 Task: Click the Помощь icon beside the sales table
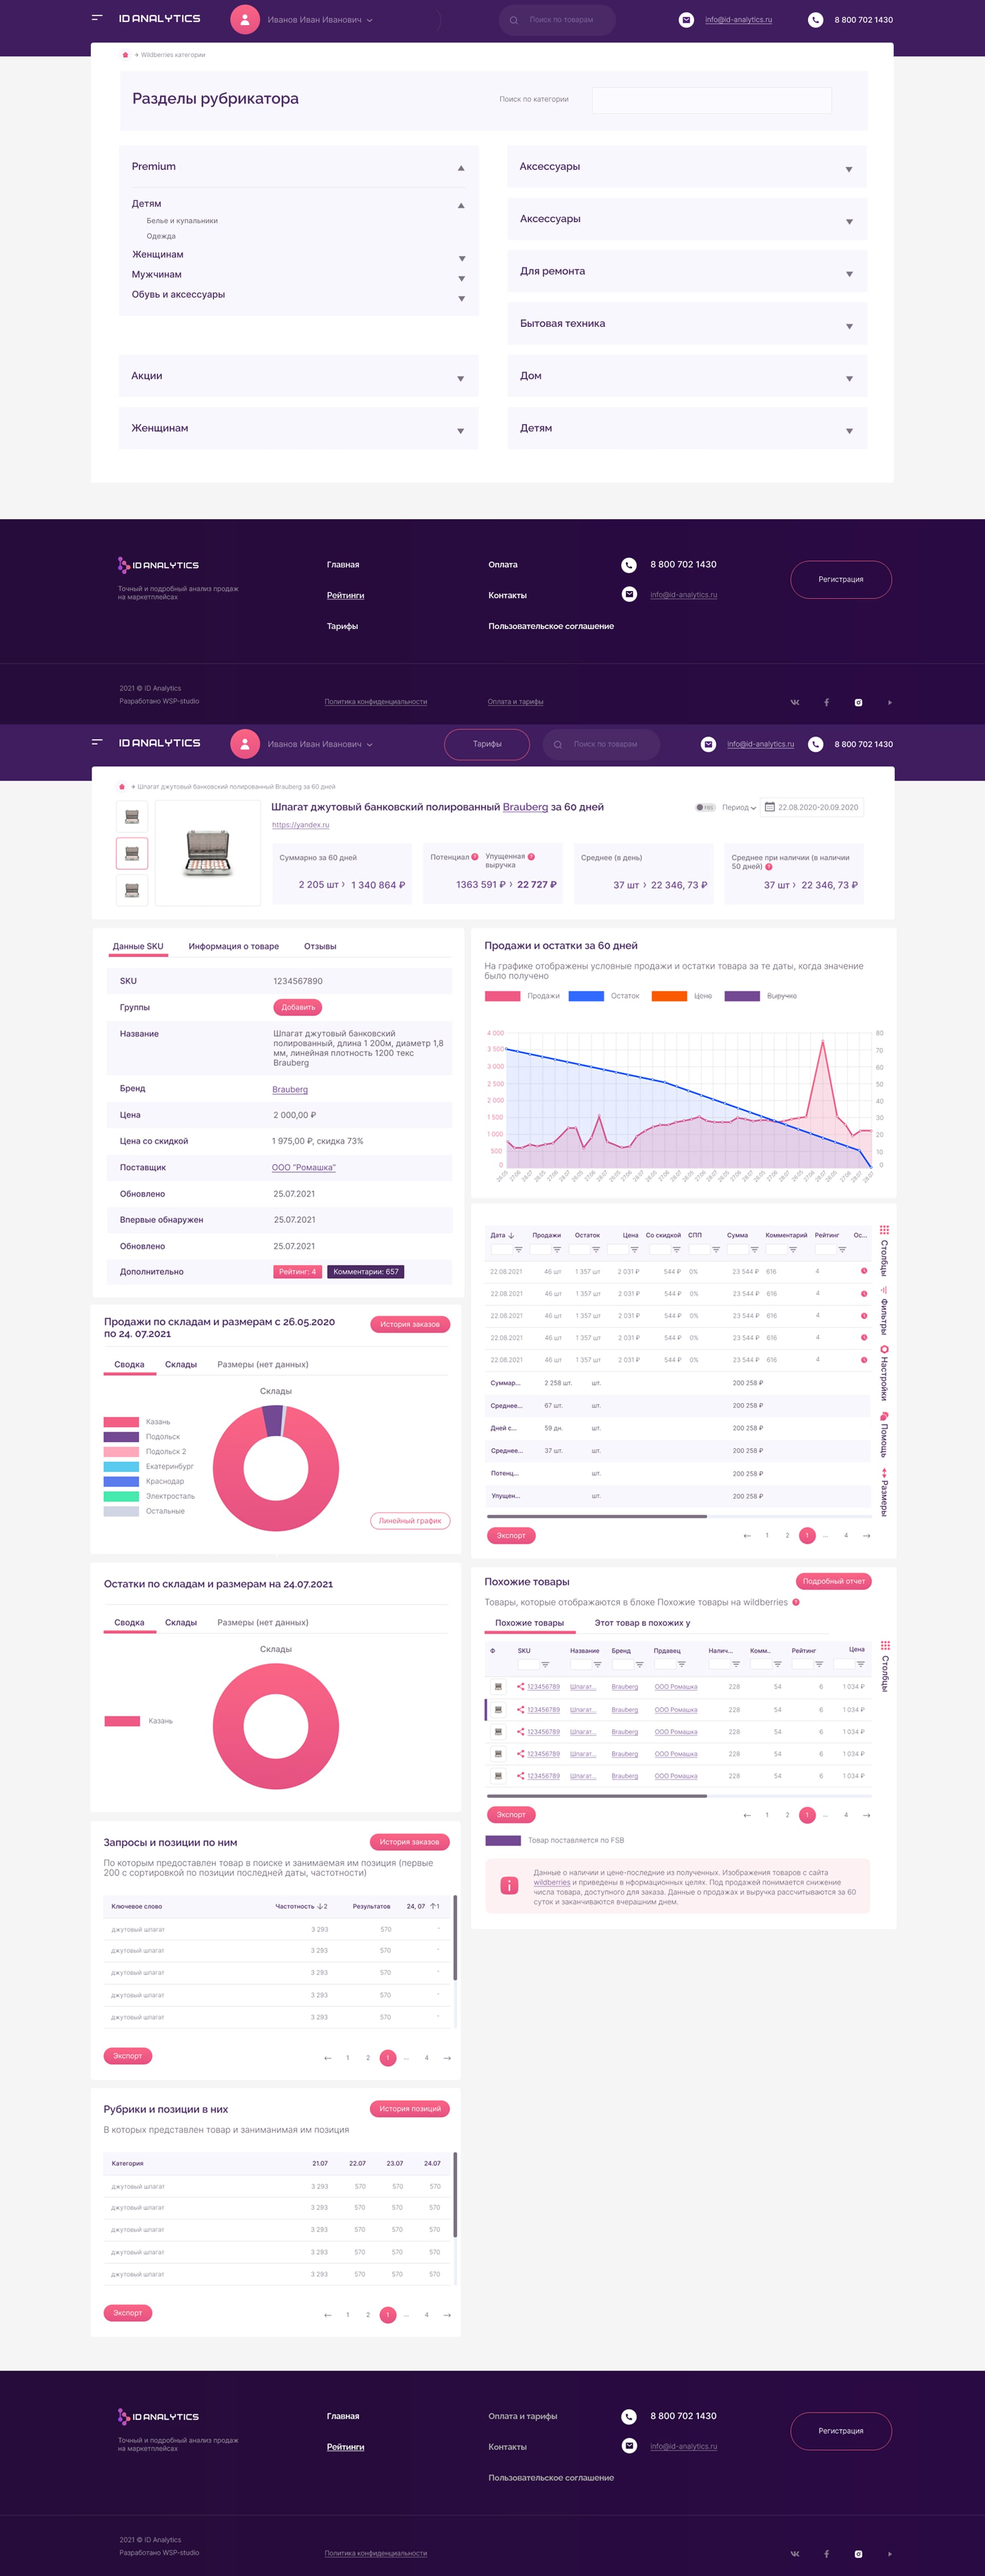884,1416
